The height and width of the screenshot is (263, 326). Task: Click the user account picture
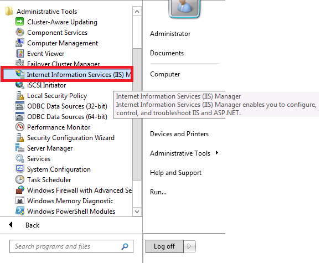point(184,8)
